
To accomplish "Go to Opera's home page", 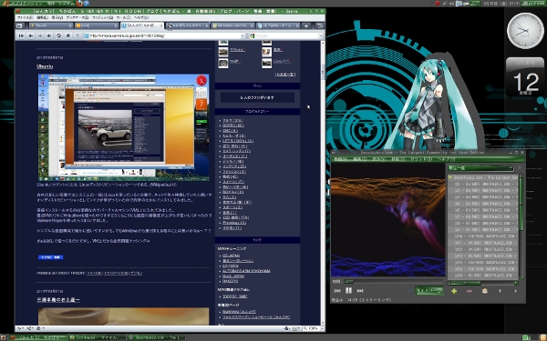I will [68, 35].
